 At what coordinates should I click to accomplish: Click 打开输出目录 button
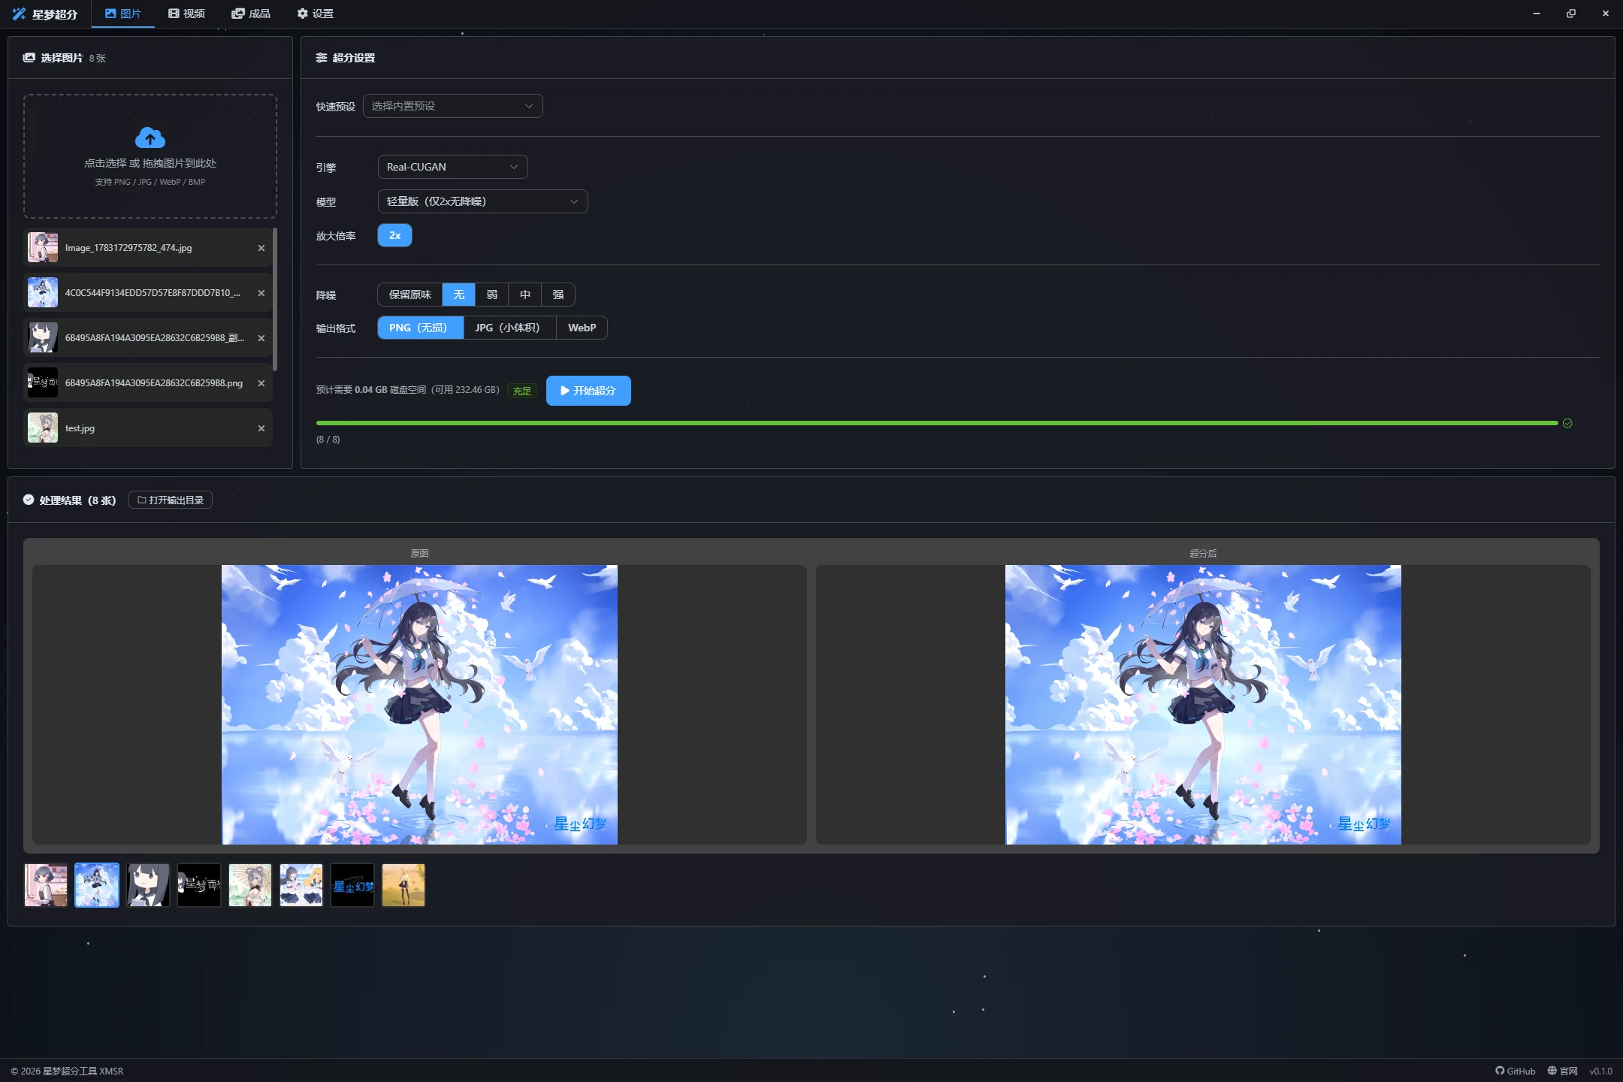coord(171,500)
